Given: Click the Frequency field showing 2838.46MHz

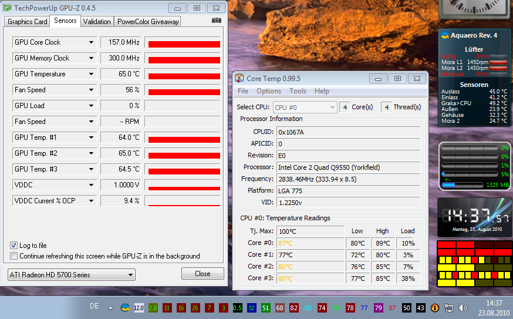Looking at the screenshot, I should click(x=348, y=179).
